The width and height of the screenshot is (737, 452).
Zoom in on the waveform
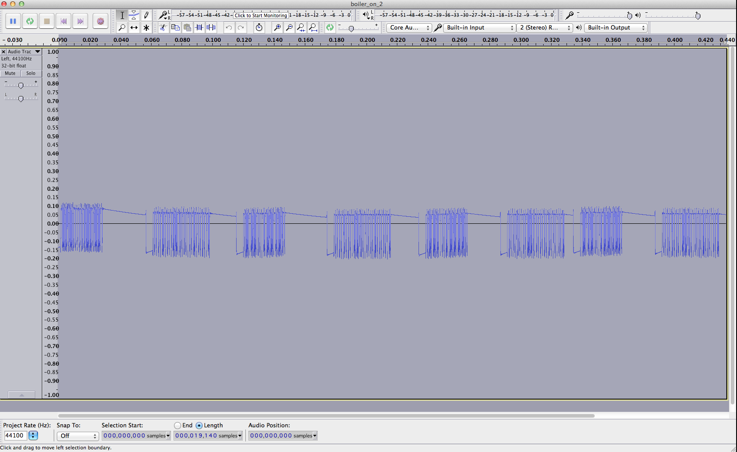click(x=277, y=28)
